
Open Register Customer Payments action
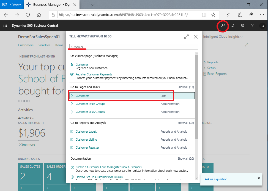tap(94, 74)
